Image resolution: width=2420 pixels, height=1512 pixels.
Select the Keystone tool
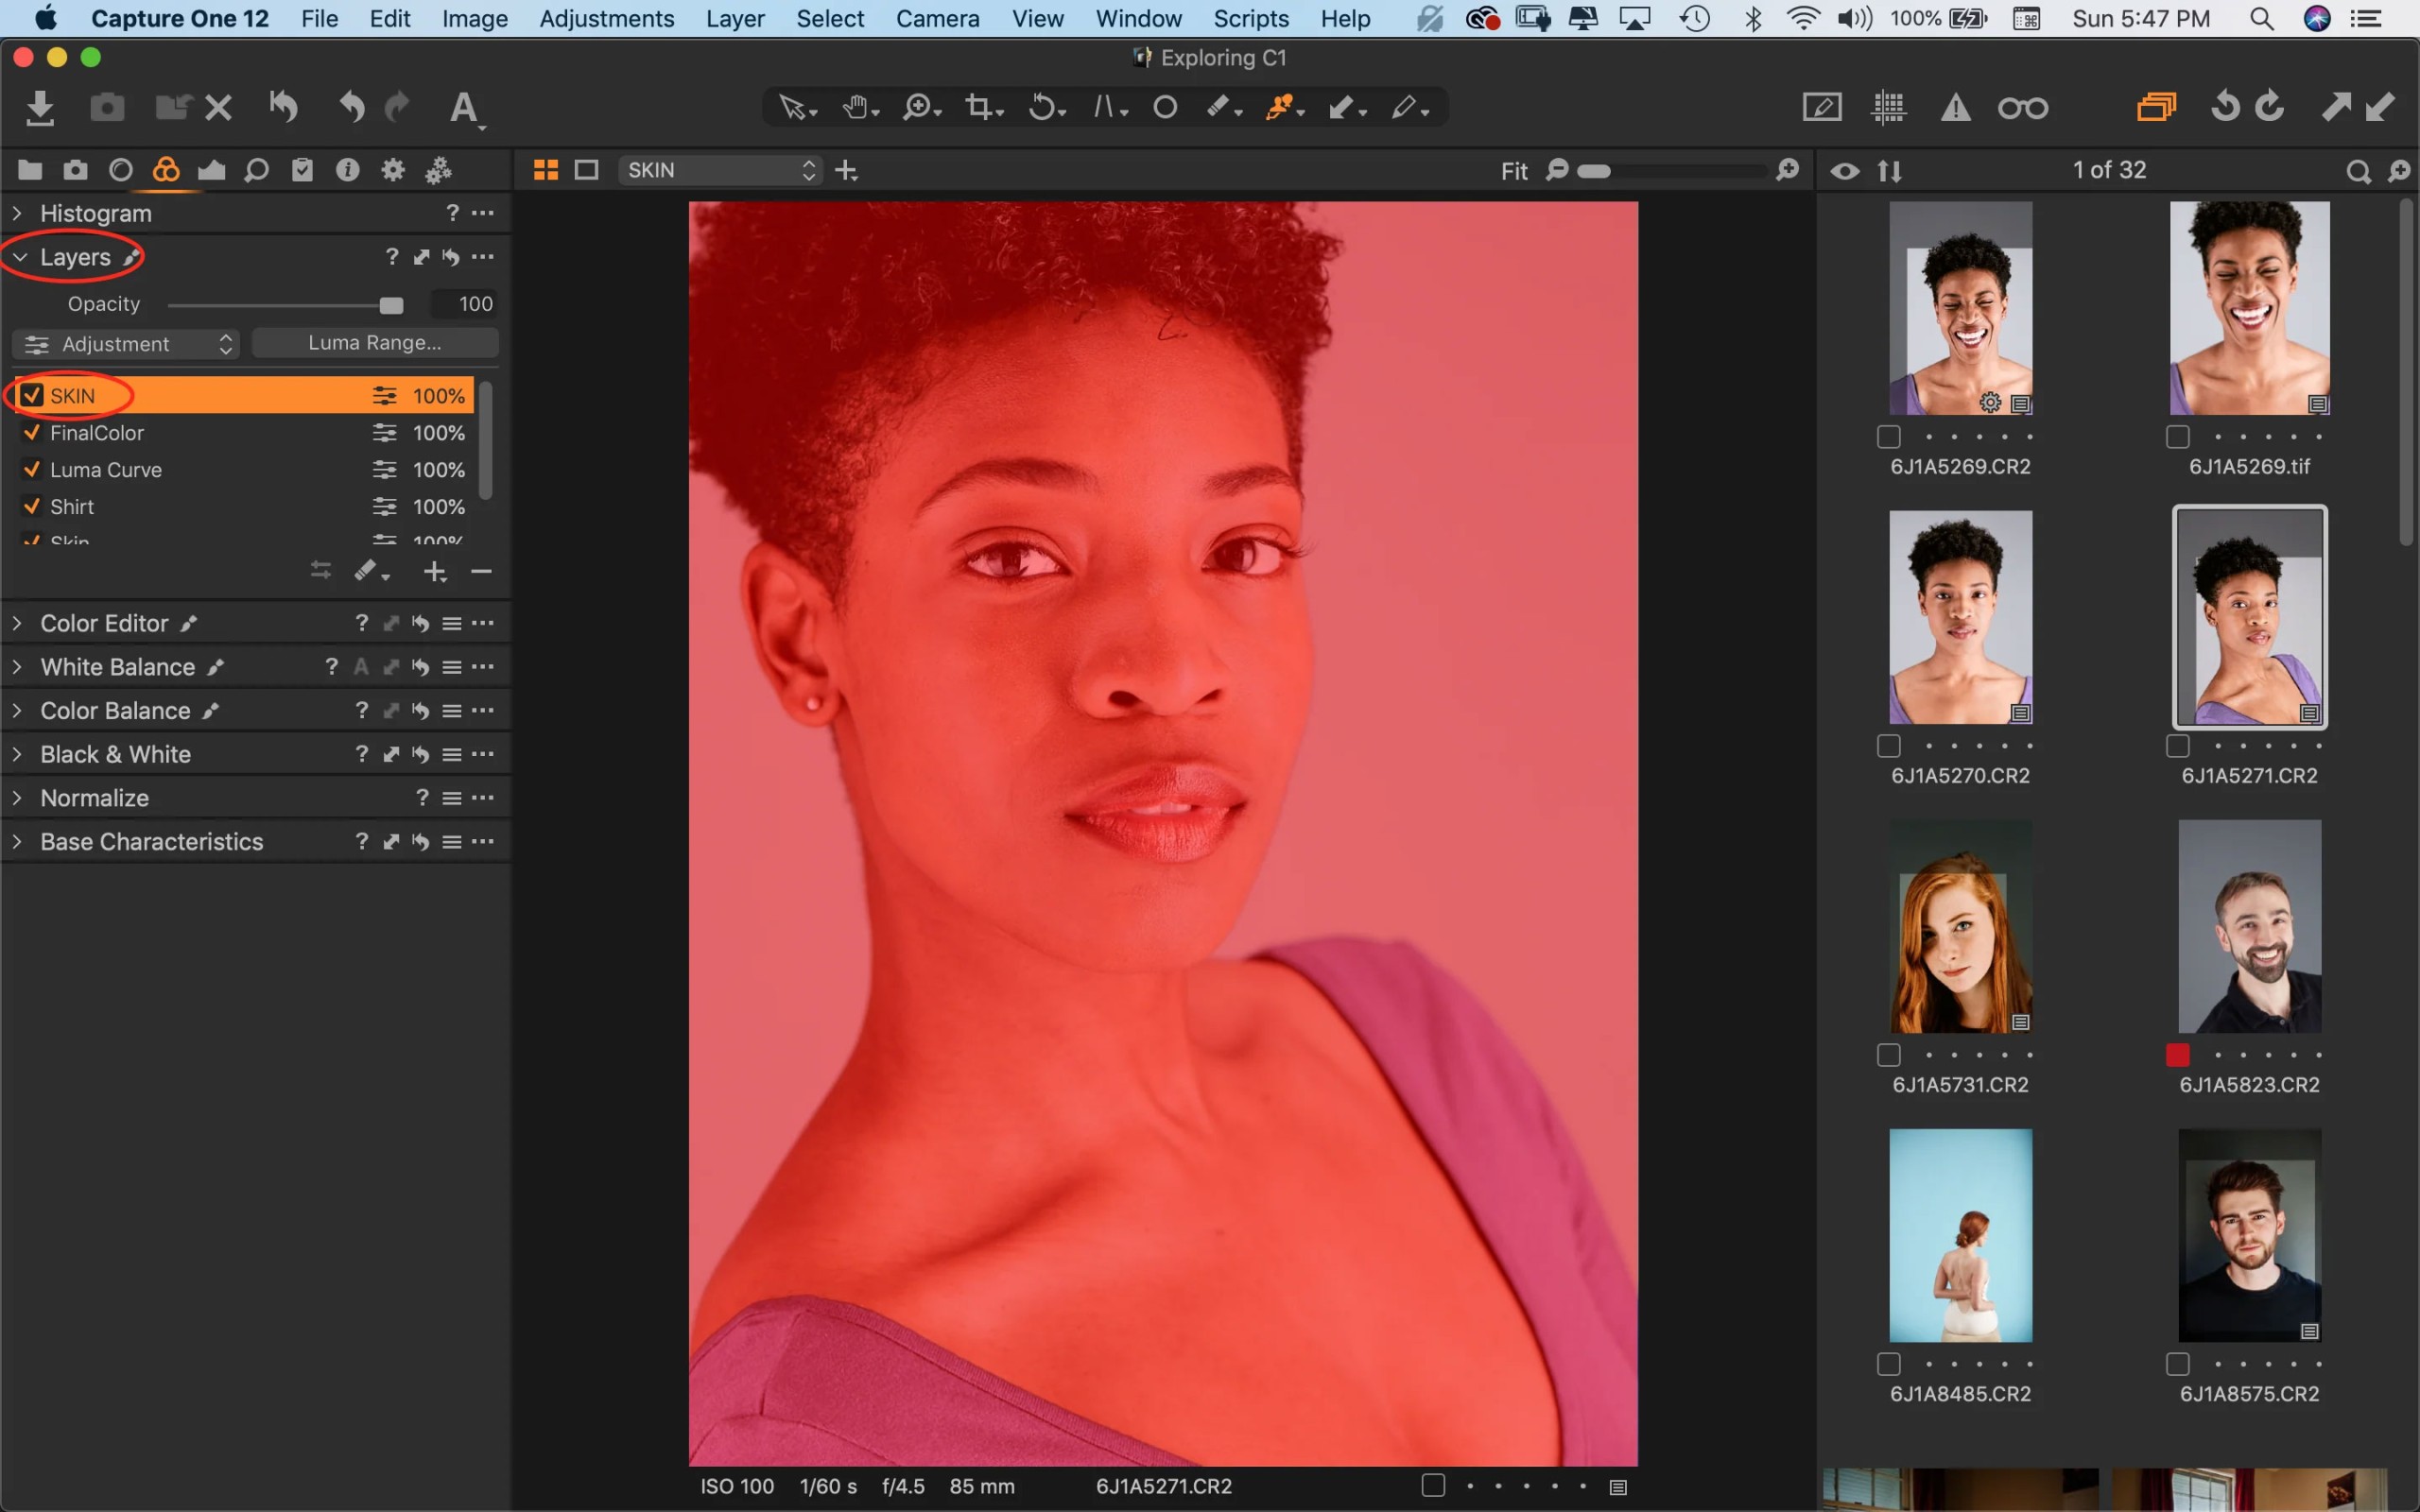[1109, 107]
